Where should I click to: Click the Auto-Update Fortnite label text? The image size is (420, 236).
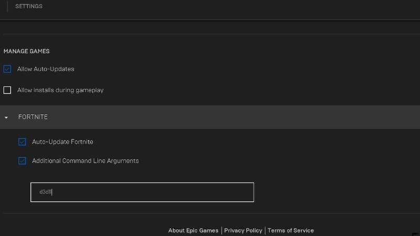[62, 142]
